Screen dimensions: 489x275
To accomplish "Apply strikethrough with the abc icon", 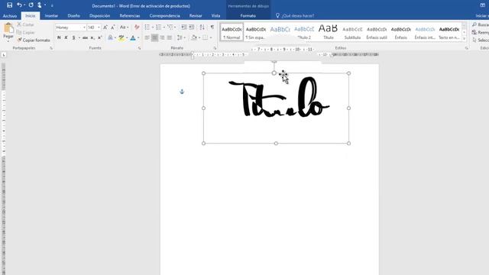I will [x=85, y=37].
